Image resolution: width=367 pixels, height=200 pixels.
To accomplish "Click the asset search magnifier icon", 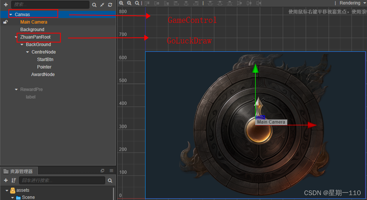I will [110, 181].
